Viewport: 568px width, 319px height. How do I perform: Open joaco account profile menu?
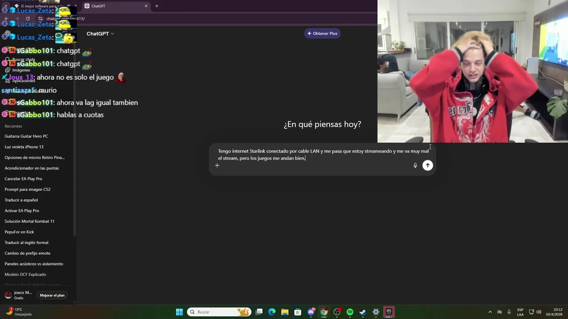point(19,295)
